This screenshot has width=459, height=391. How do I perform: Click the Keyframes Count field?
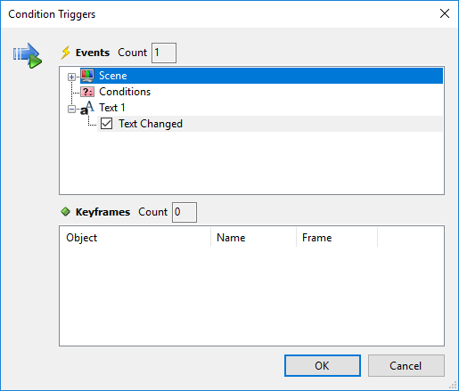pyautogui.click(x=184, y=212)
